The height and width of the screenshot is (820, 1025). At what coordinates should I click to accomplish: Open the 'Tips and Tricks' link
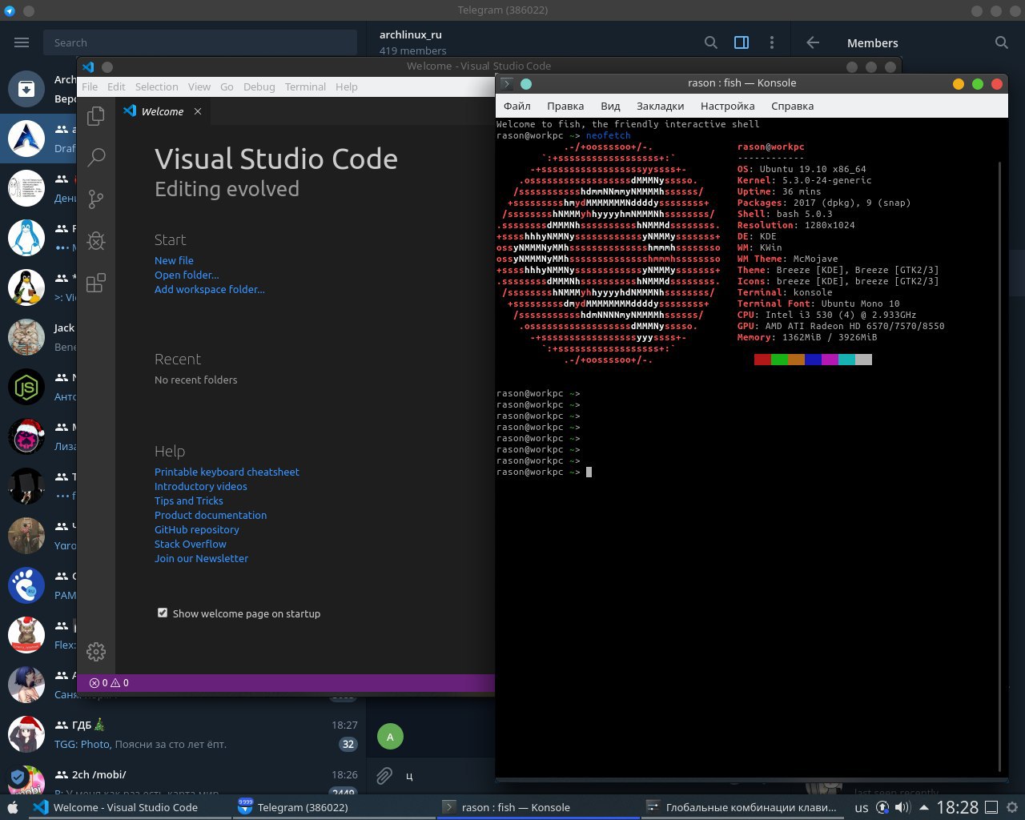(189, 500)
